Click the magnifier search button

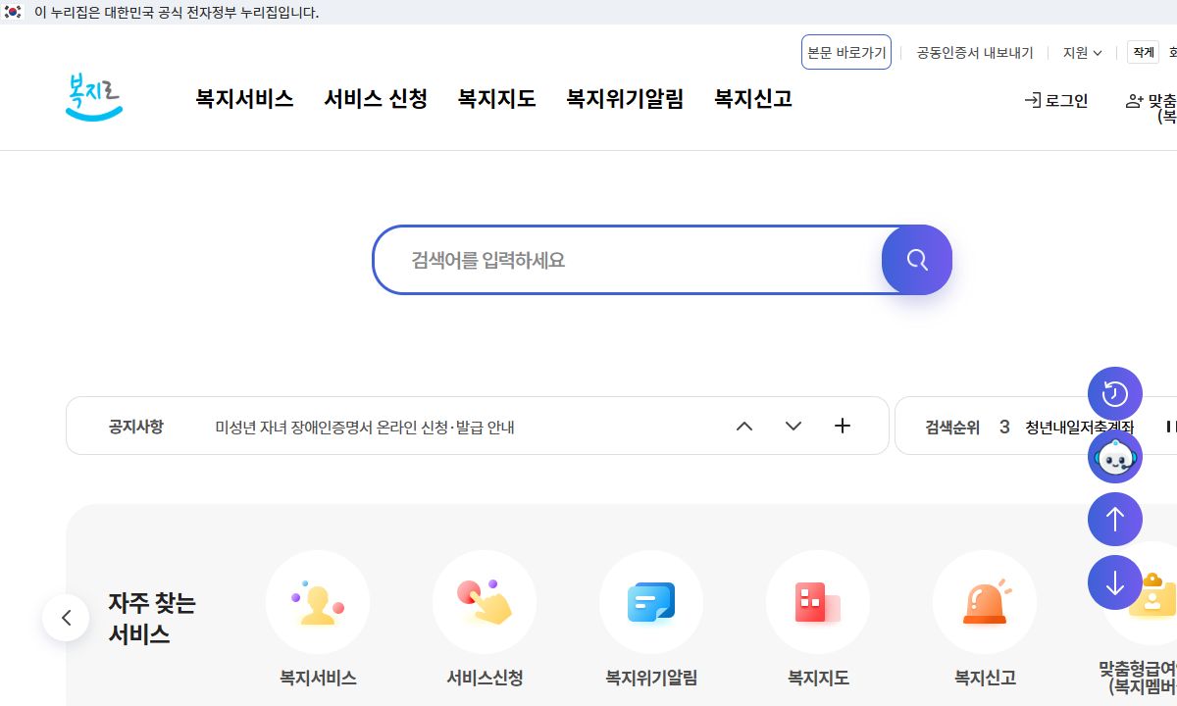point(917,260)
